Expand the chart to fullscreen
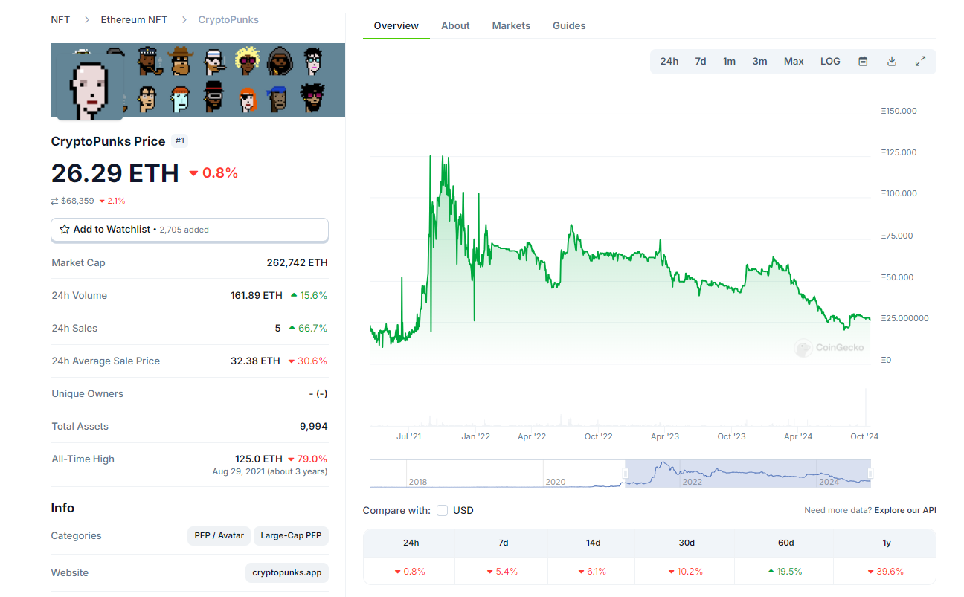The image size is (964, 597). click(x=920, y=61)
